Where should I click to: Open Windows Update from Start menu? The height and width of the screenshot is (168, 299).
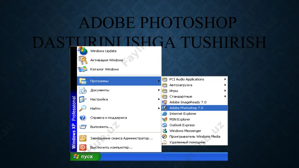[x=119, y=51]
